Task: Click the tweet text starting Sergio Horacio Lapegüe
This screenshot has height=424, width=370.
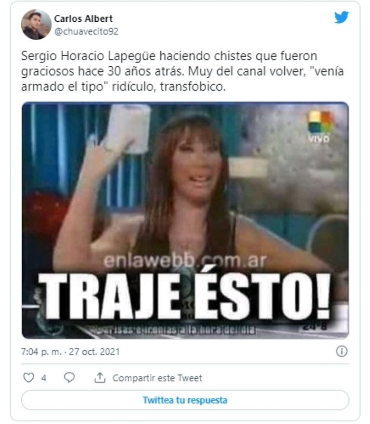Action: pos(182,71)
